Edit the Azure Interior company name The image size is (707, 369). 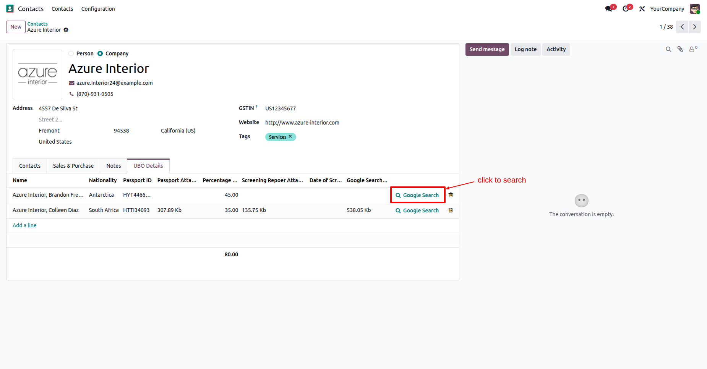[x=109, y=69]
